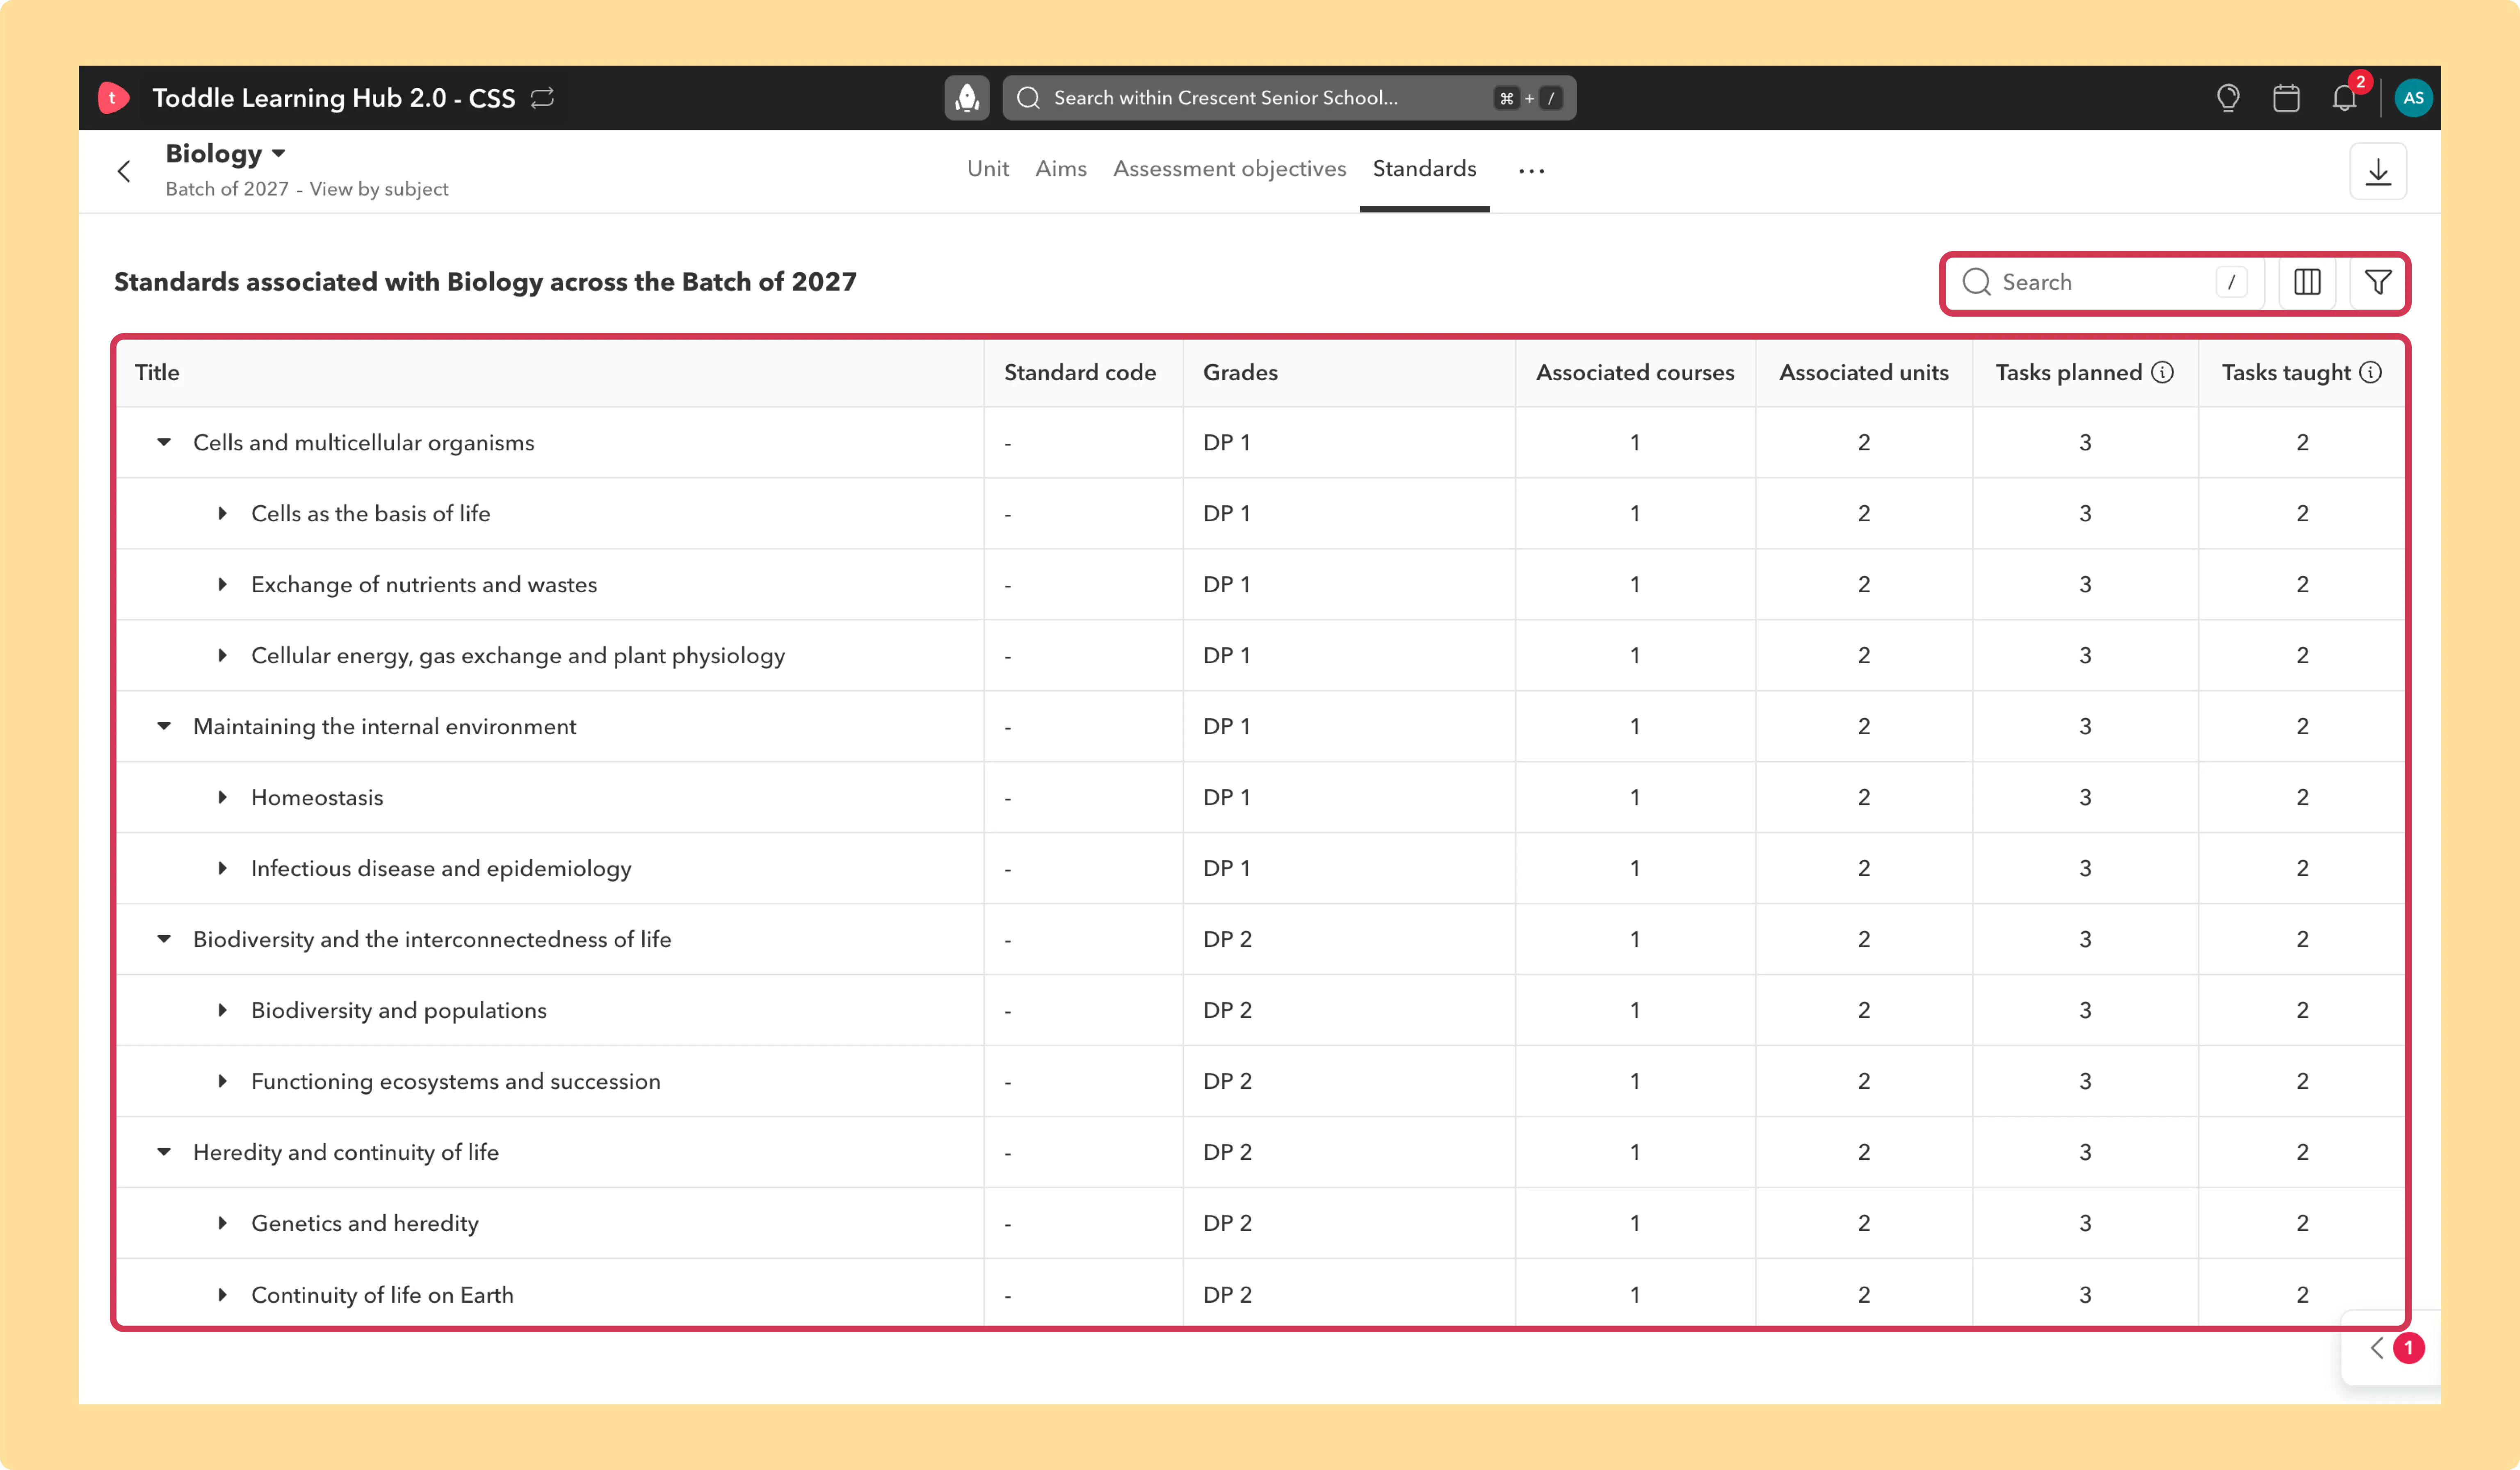Switch to the Unit tab
2520x1470 pixels.
coord(988,169)
